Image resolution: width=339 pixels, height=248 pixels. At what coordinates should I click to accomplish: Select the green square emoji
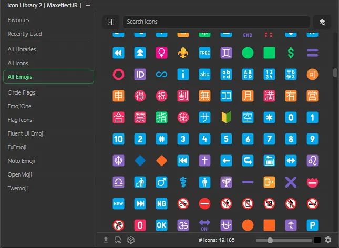269,53
